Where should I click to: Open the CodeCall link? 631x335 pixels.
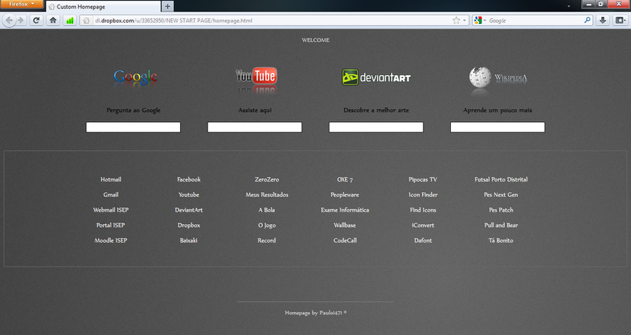coord(345,240)
